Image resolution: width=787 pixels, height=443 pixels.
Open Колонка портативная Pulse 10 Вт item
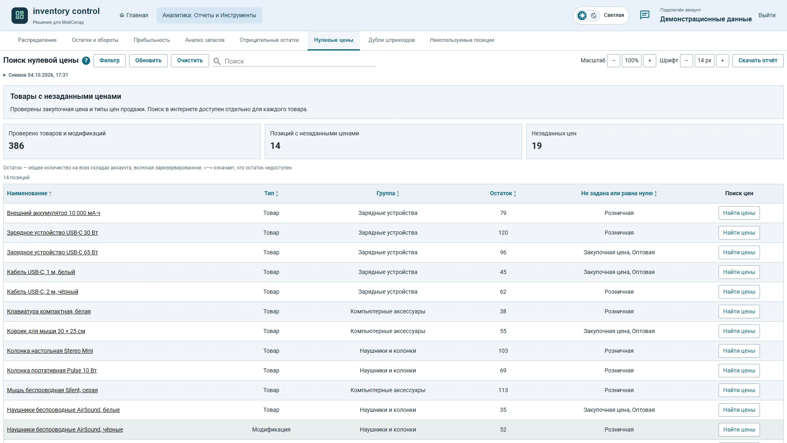(52, 371)
